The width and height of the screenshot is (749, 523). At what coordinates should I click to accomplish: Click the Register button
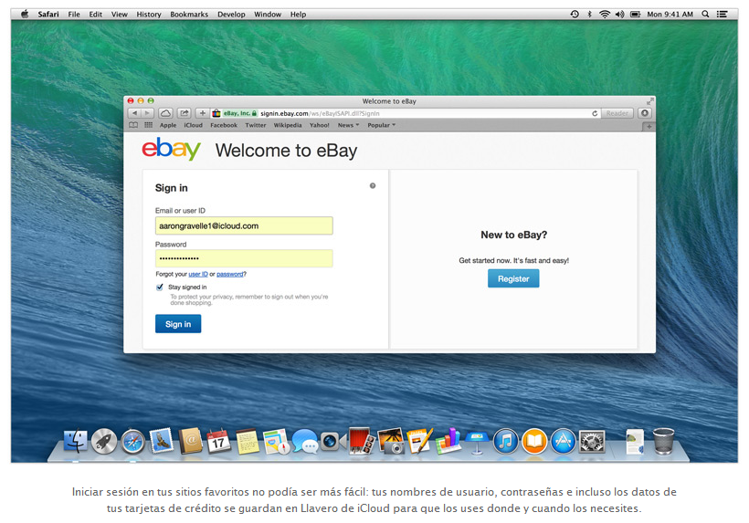tap(513, 278)
